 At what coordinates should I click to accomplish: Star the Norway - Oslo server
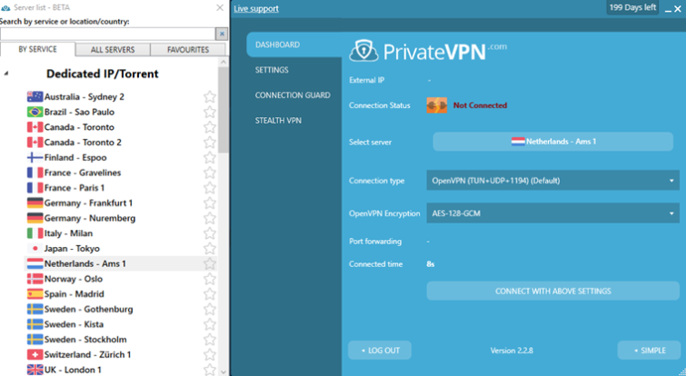210,279
